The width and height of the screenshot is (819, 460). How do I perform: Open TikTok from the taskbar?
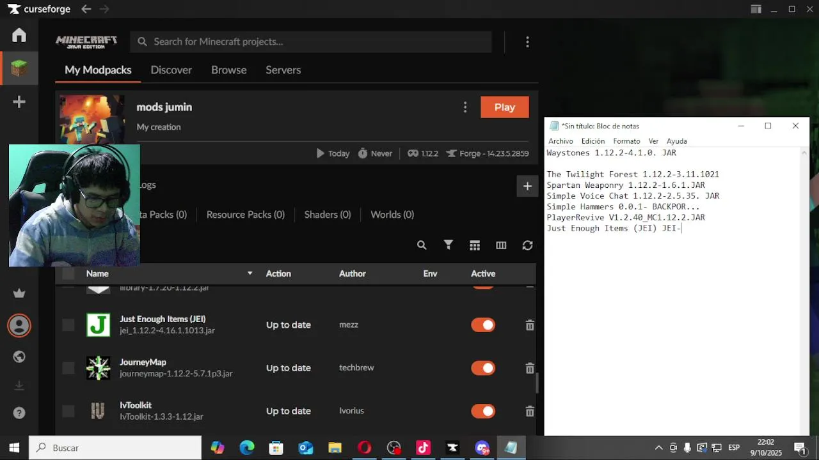423,448
